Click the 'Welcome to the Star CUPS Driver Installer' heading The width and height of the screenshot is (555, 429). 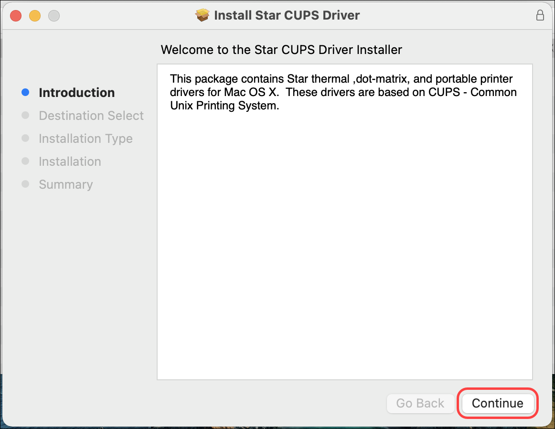281,50
